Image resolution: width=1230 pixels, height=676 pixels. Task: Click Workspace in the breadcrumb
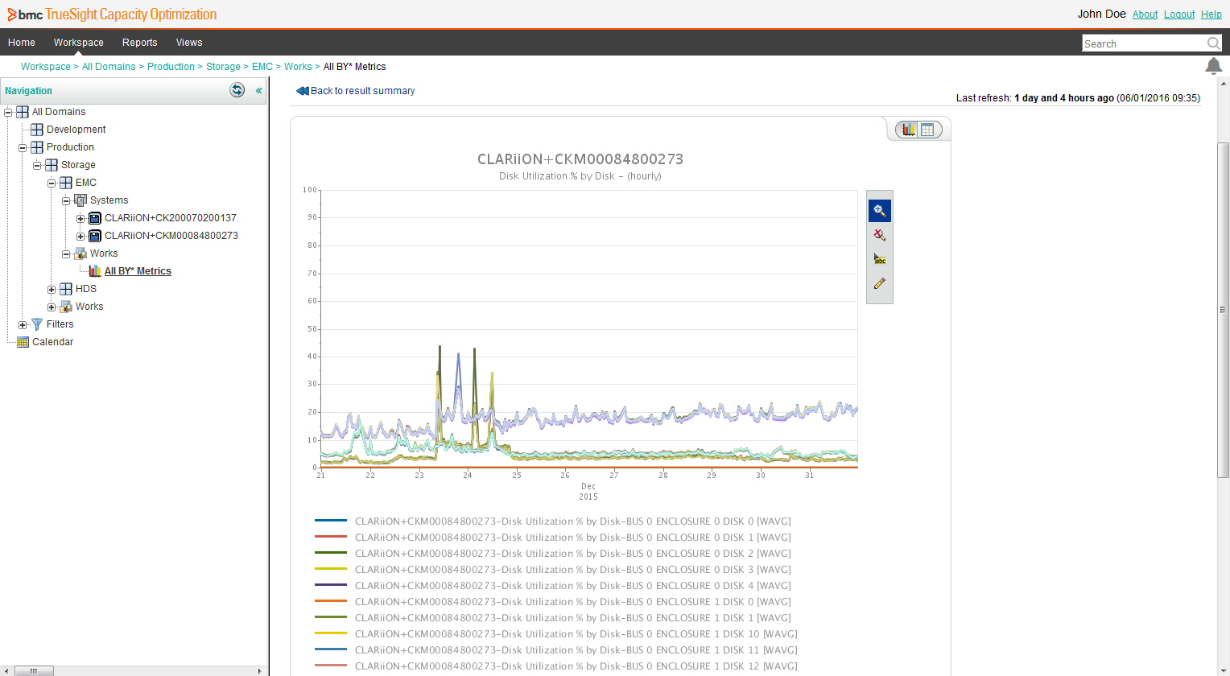(x=46, y=67)
